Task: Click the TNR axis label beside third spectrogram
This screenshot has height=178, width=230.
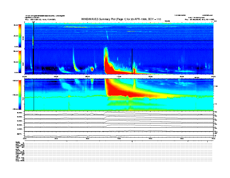Action: point(23,99)
